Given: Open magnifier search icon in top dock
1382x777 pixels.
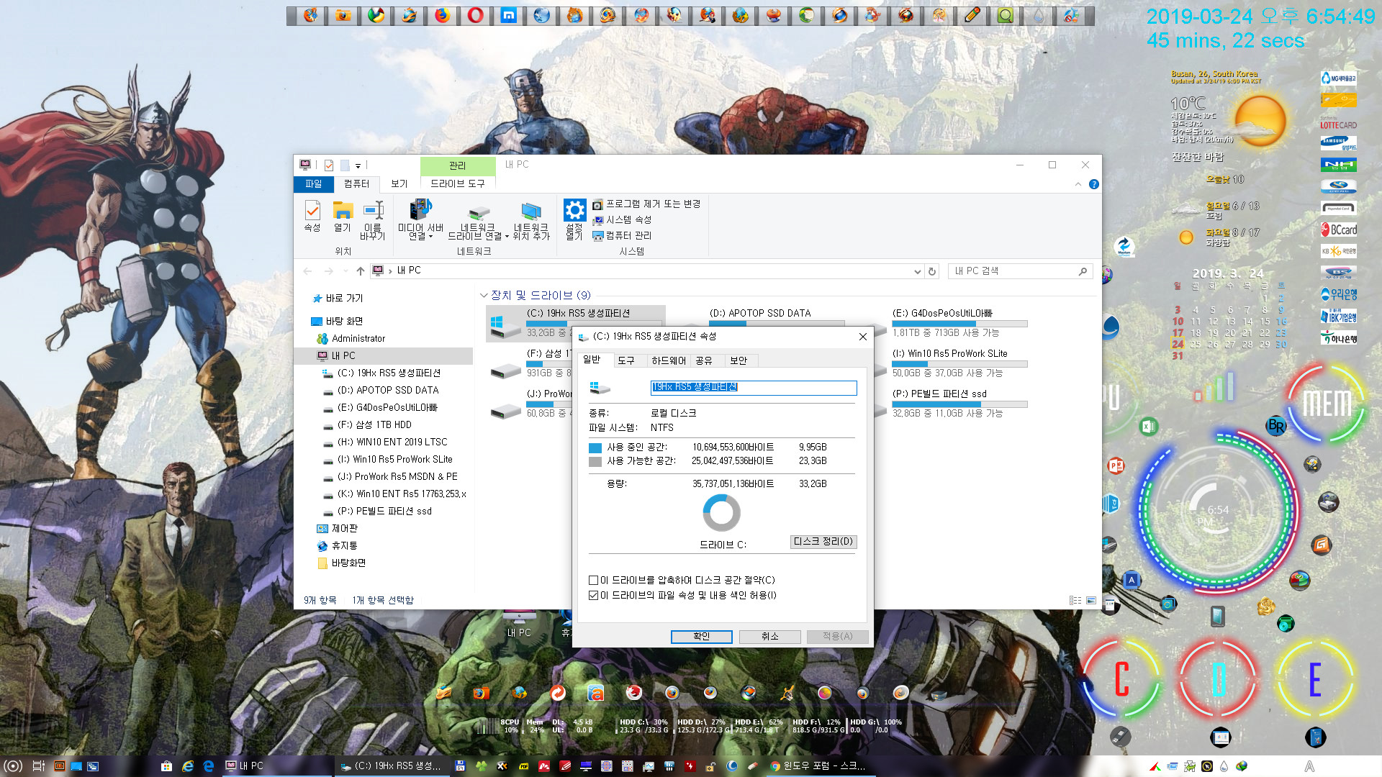Looking at the screenshot, I should [1005, 15].
